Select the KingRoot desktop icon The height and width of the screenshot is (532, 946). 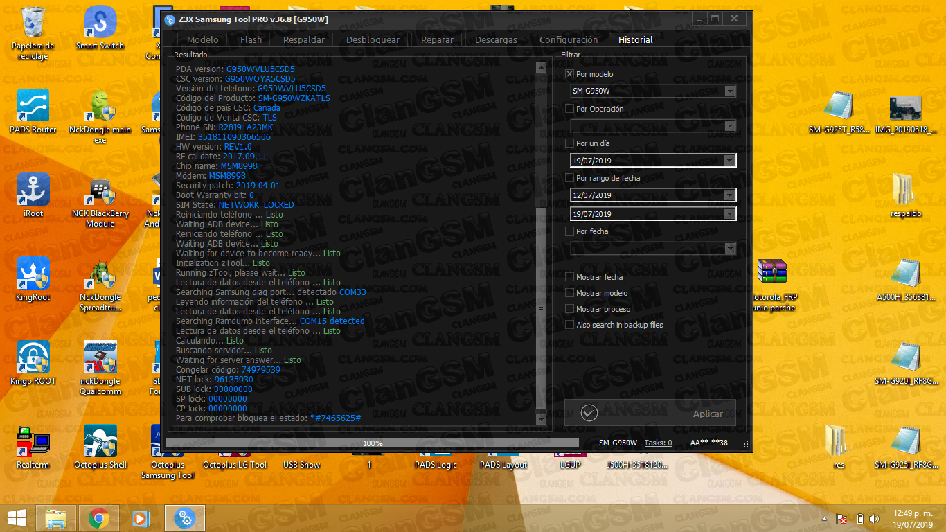(x=33, y=280)
